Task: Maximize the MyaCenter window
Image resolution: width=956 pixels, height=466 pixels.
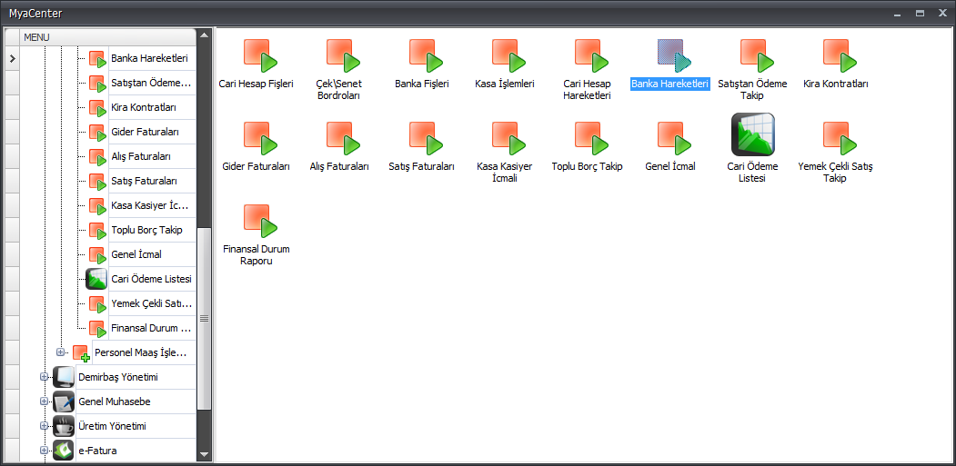Action: point(920,13)
